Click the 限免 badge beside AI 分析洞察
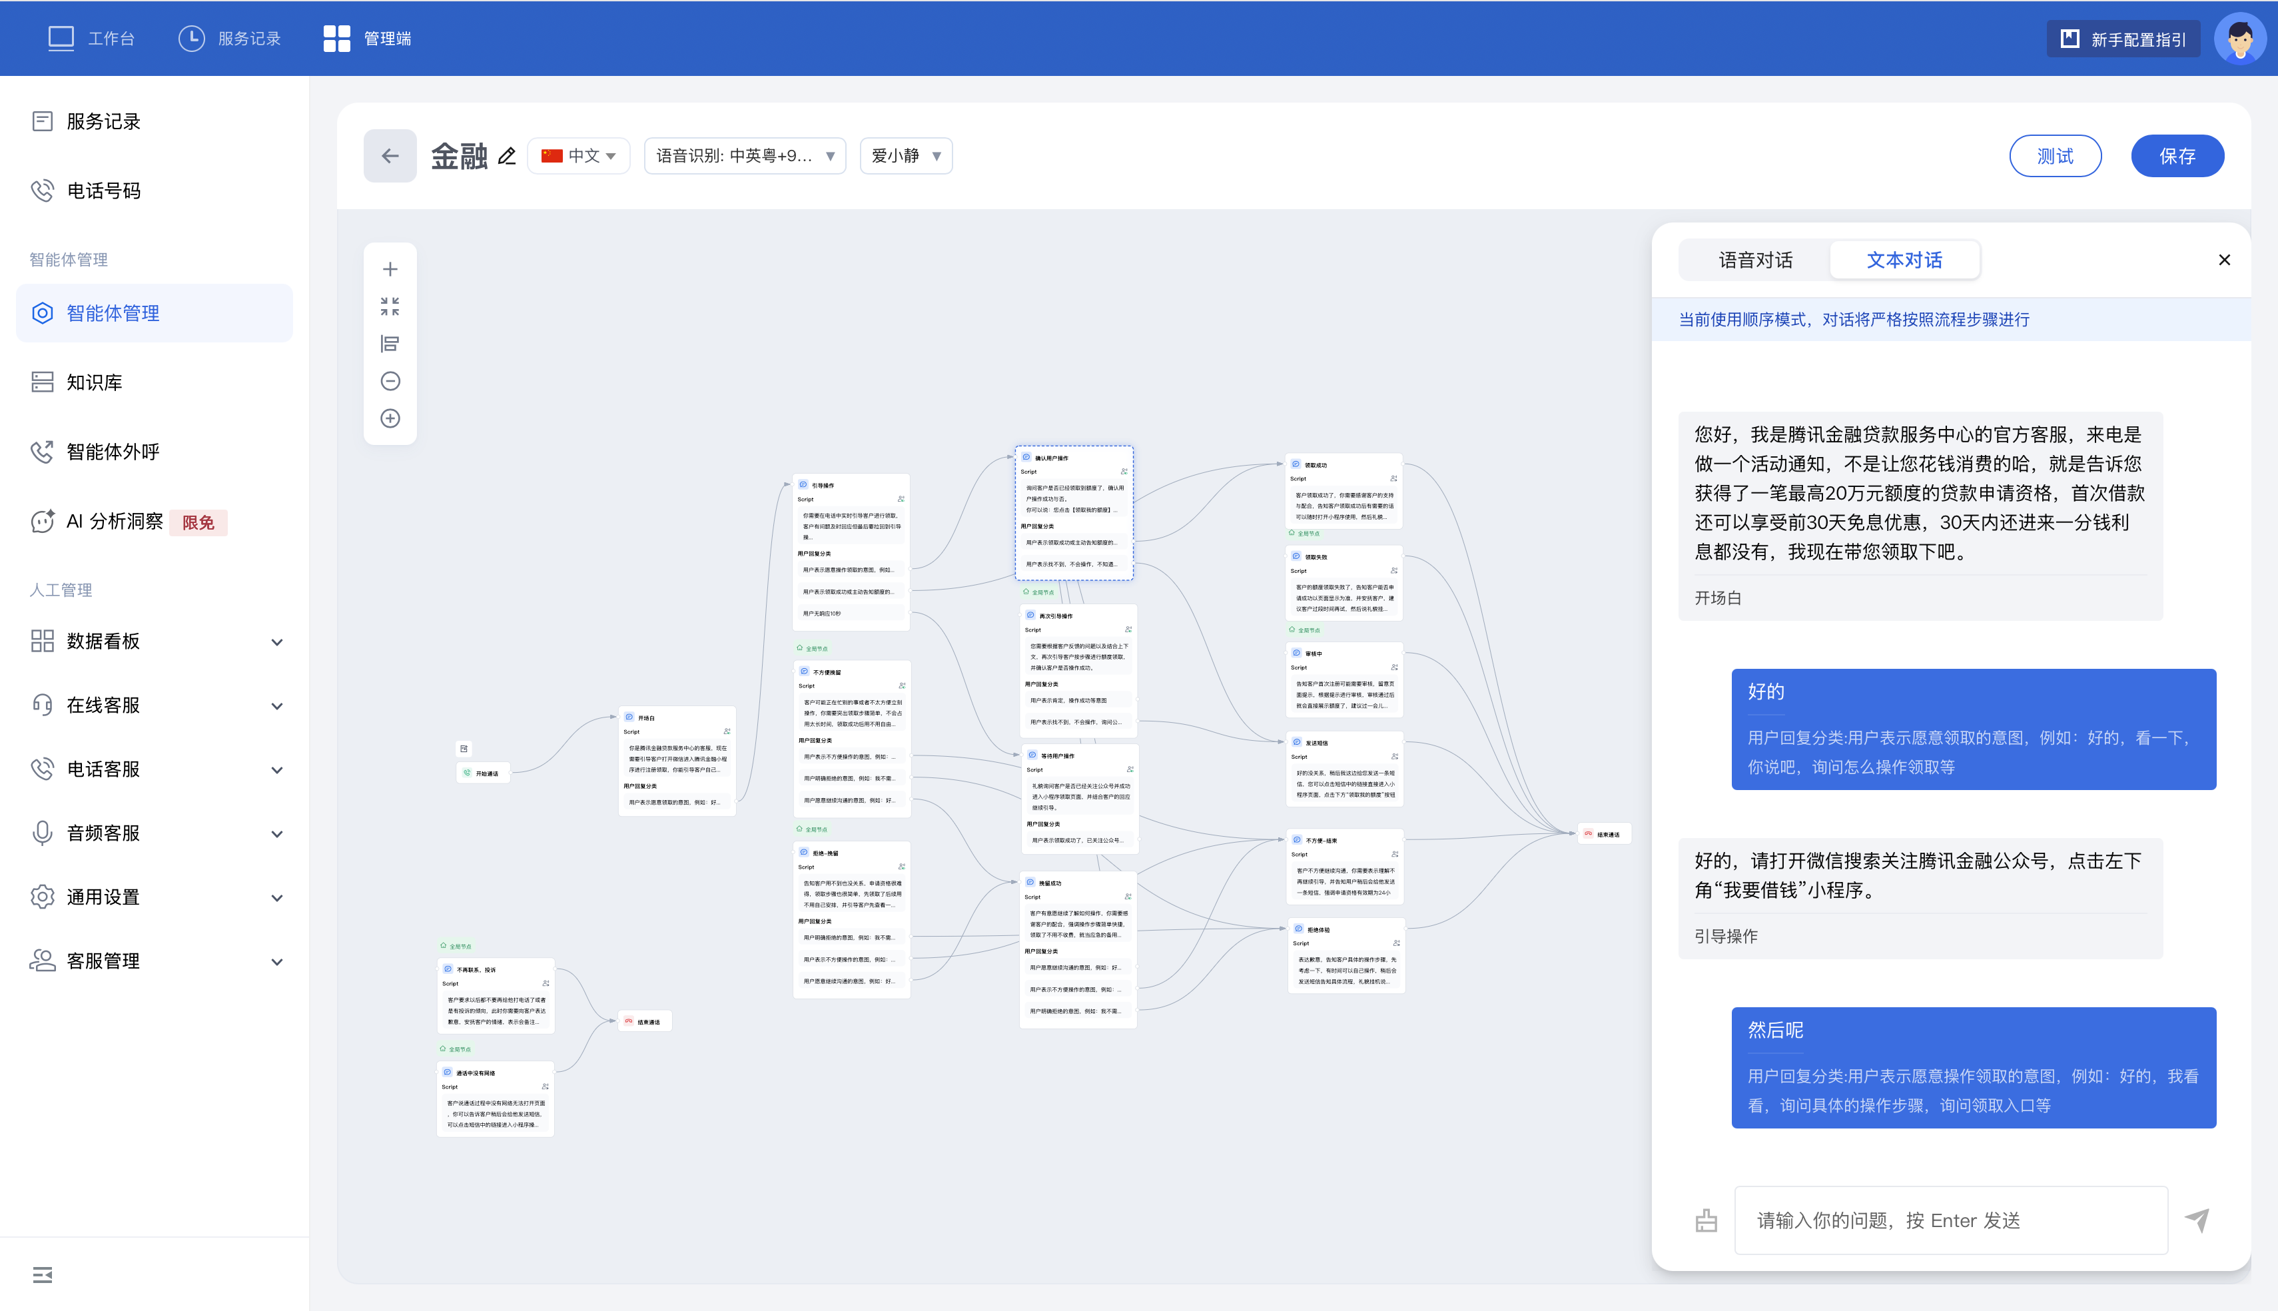This screenshot has width=2278, height=1311. [198, 522]
